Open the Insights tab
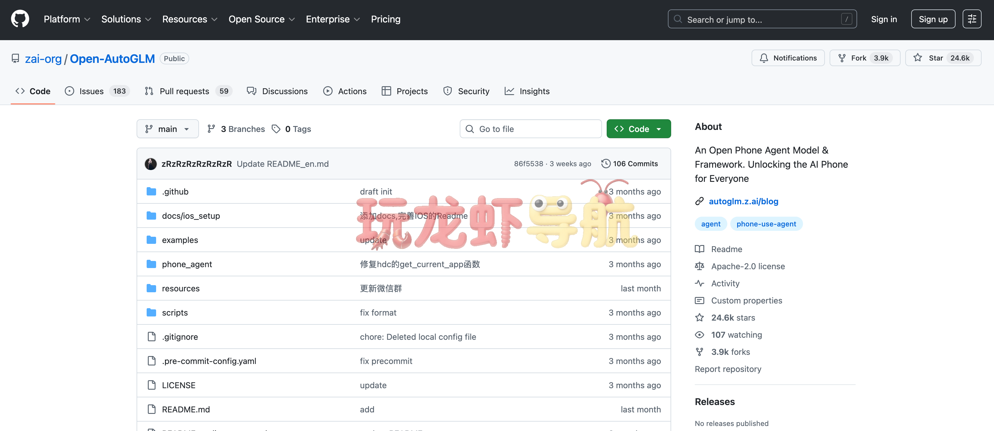 [527, 91]
